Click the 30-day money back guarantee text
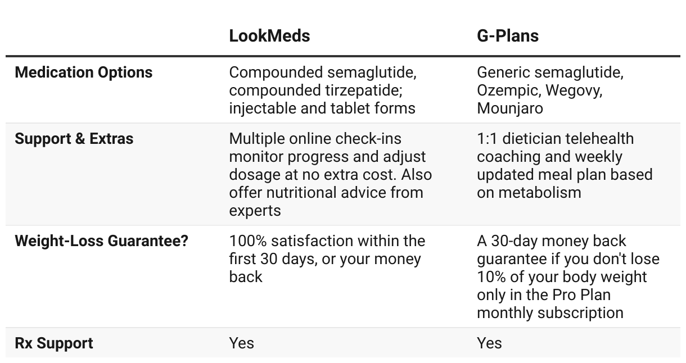Viewport: 686px width, 363px height. [x=568, y=277]
